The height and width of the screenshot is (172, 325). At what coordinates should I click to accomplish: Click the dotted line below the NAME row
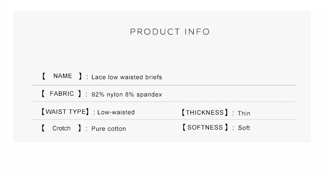tap(164, 85)
